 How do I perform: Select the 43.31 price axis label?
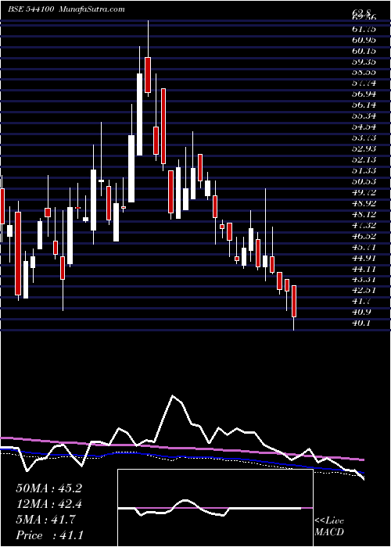coord(364,280)
